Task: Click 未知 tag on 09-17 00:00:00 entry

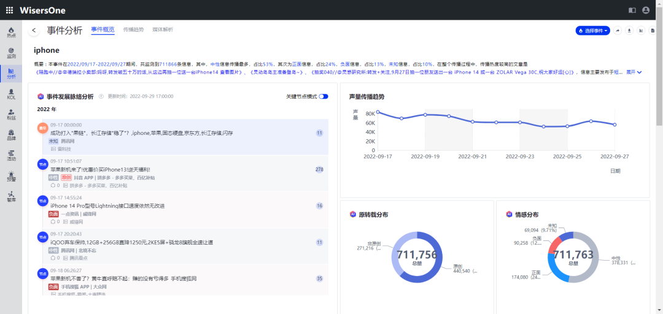Action: coord(53,141)
